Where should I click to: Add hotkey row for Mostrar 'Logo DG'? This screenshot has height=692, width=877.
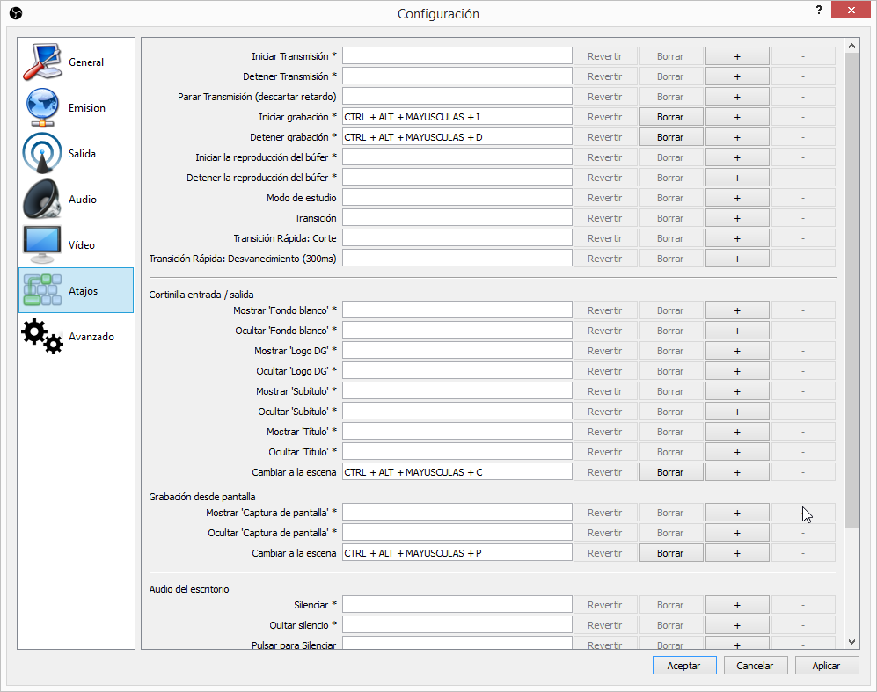(737, 351)
